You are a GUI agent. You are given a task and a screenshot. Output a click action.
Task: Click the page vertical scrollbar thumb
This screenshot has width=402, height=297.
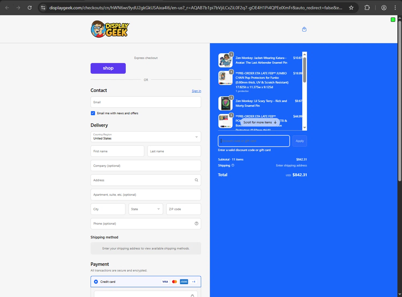coord(400,101)
